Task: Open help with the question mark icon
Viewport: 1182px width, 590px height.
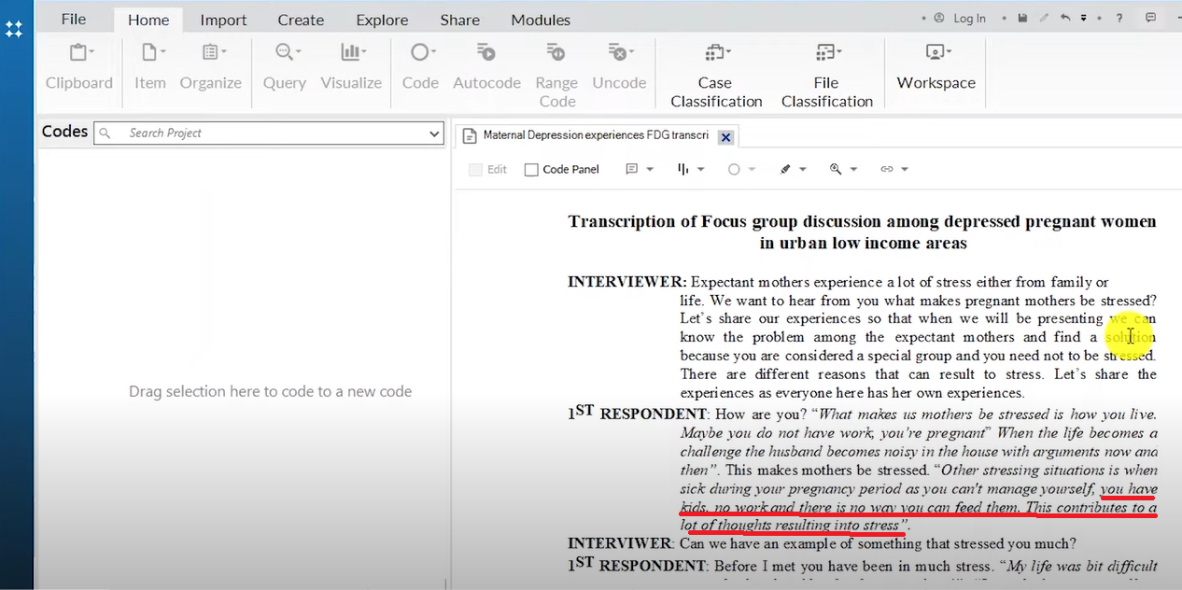Action: (x=1119, y=18)
